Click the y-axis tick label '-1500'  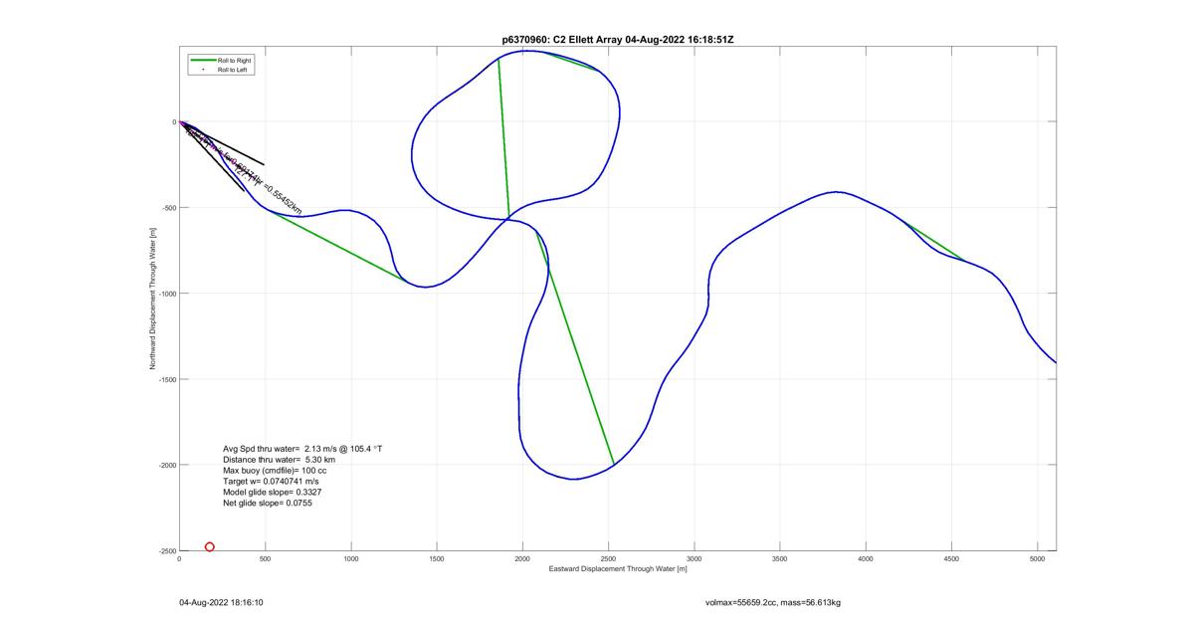(166, 379)
